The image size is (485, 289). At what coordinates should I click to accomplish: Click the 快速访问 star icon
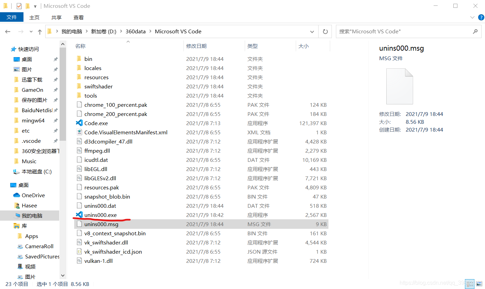pyautogui.click(x=14, y=49)
